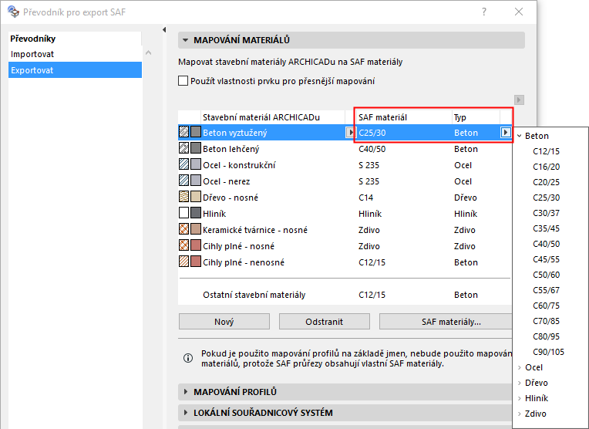Expand the LOKÁLNÍ SOUŘADNICOVÝ SYSTÉM section
Screen dimensions: 589x429
click(186, 413)
